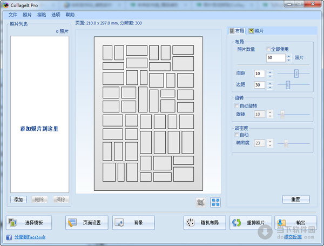Click the 清除 clear button in the photo list
The width and height of the screenshot is (324, 246).
tap(60, 200)
